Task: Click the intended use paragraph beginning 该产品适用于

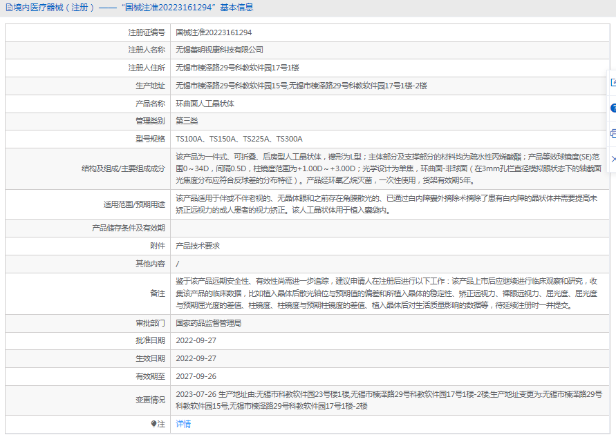Action: (x=386, y=204)
